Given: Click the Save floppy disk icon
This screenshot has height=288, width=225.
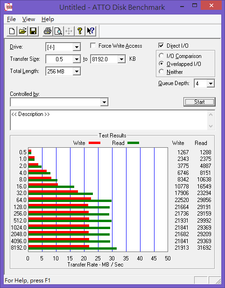Looking at the screenshot, I should coord(33,31).
